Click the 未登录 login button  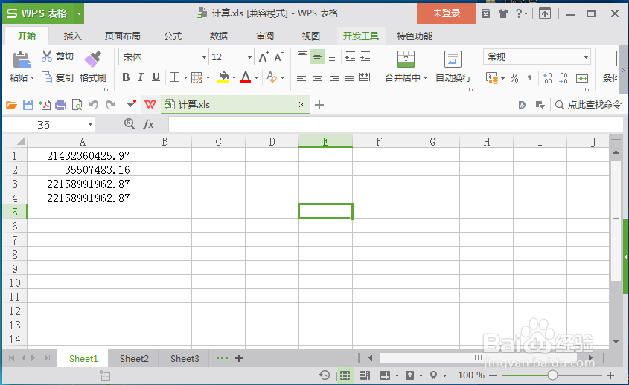447,13
